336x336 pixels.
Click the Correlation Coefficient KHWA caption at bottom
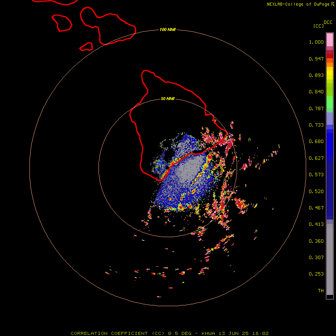(x=169, y=333)
